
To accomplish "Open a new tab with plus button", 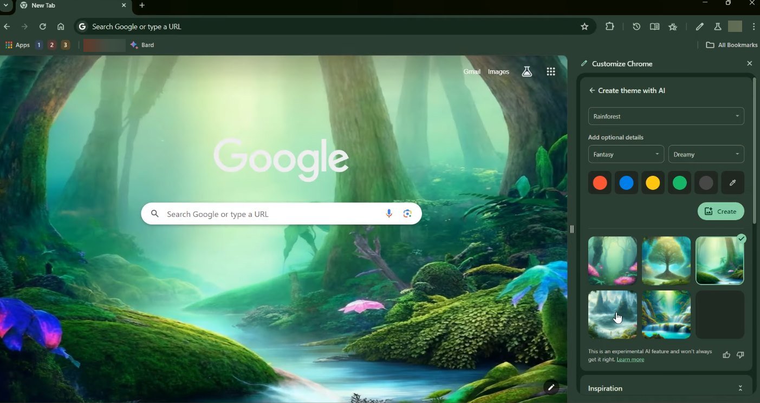I will (142, 5).
